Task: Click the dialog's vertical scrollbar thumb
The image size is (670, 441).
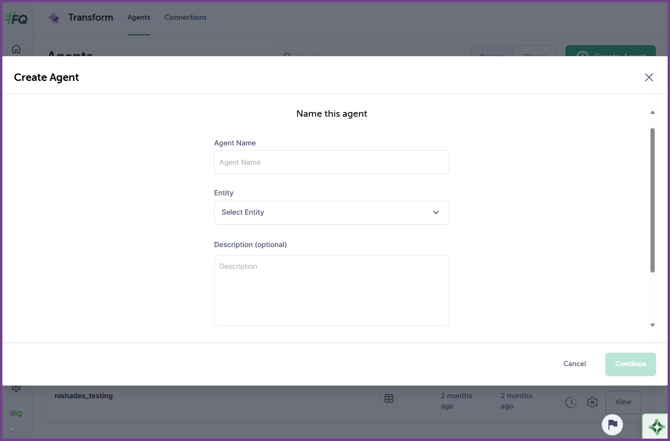Action: pyautogui.click(x=653, y=200)
